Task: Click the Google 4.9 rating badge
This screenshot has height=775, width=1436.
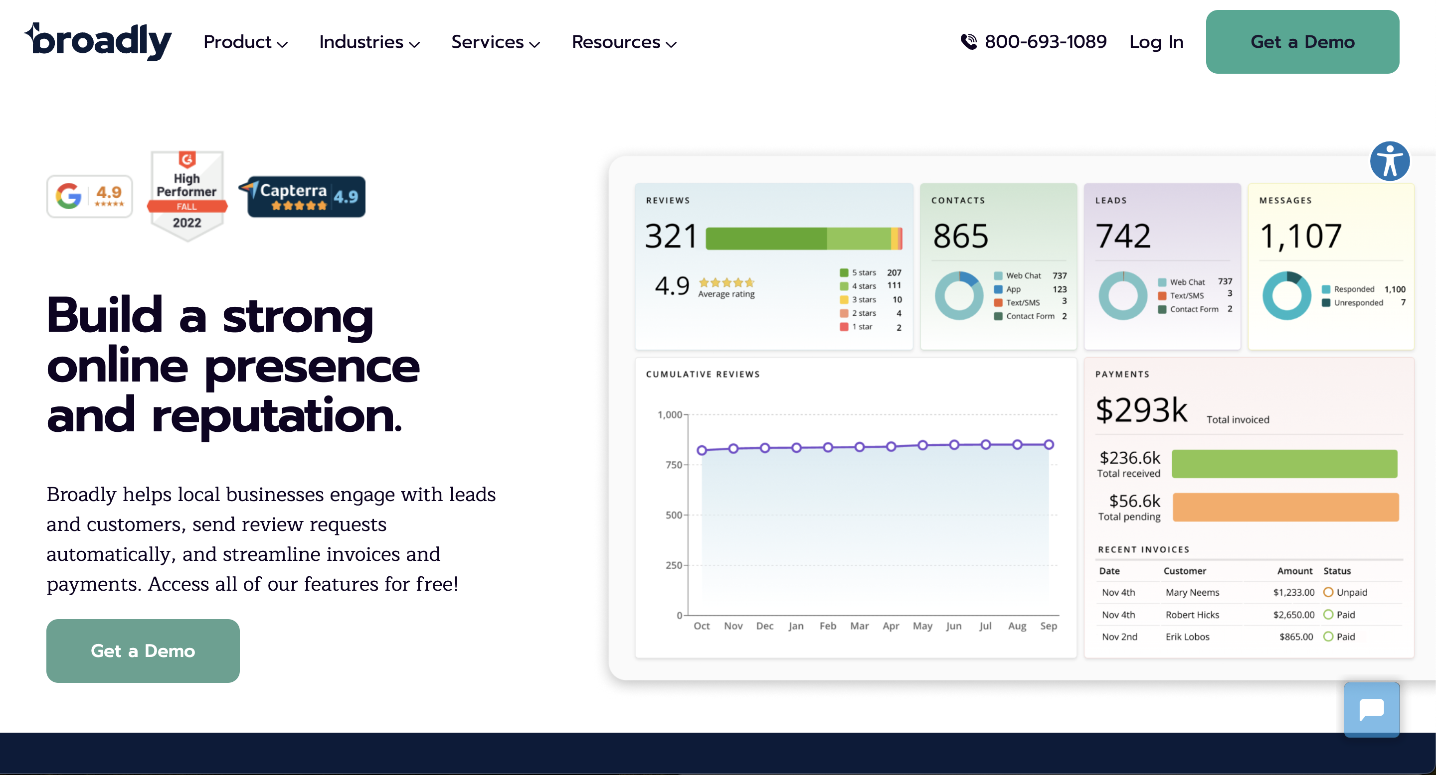Action: point(90,196)
